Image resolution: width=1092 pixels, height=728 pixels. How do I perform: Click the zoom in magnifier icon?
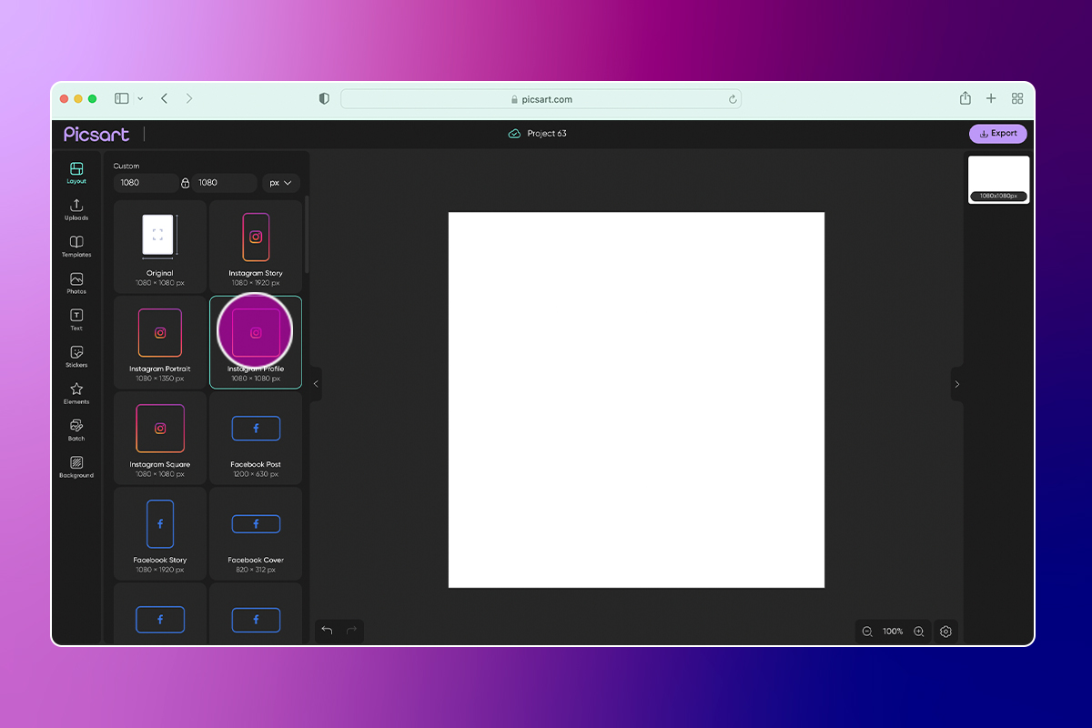coord(919,632)
